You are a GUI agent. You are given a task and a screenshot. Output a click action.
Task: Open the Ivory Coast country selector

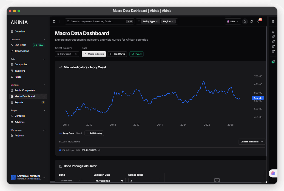point(67,54)
